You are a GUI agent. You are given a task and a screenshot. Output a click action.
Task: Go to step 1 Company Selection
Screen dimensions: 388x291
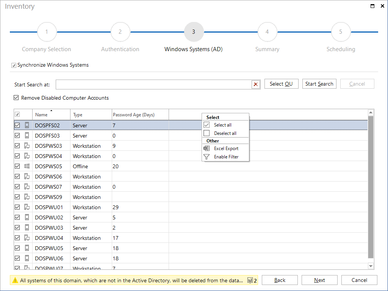[x=47, y=32]
